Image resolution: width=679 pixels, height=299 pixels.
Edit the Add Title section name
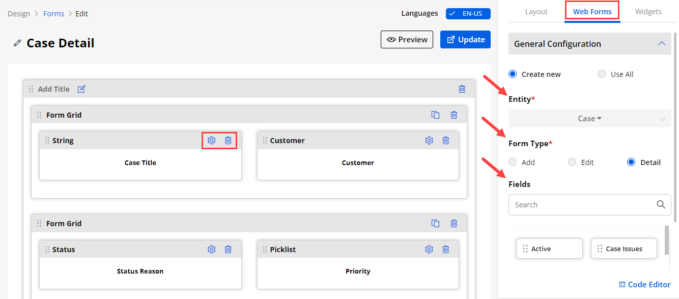[x=81, y=89]
